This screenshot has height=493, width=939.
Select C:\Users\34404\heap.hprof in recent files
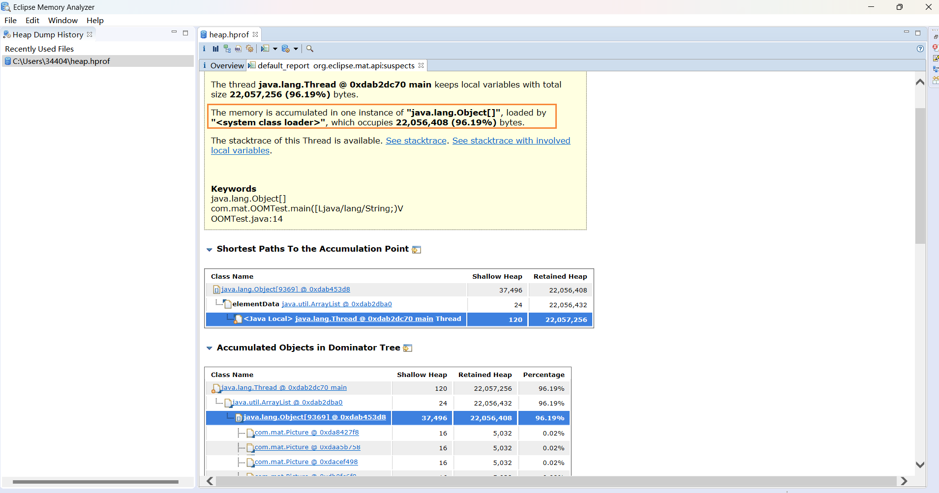(98, 61)
